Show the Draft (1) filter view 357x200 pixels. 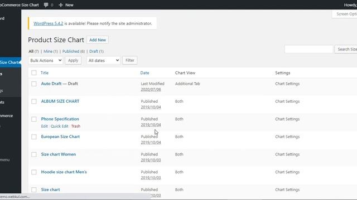point(97,52)
